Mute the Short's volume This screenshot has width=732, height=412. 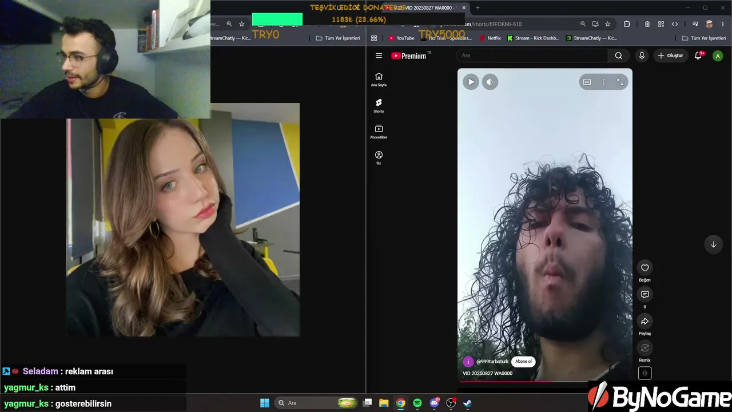(x=490, y=82)
